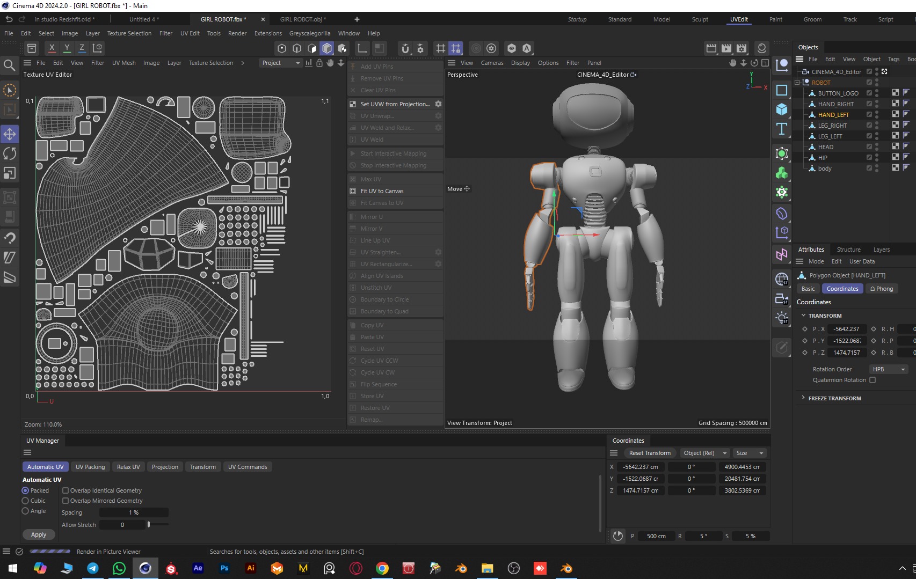Screen dimensions: 916x579
Task: Click the Render View clapperboard icon
Action: [x=711, y=48]
